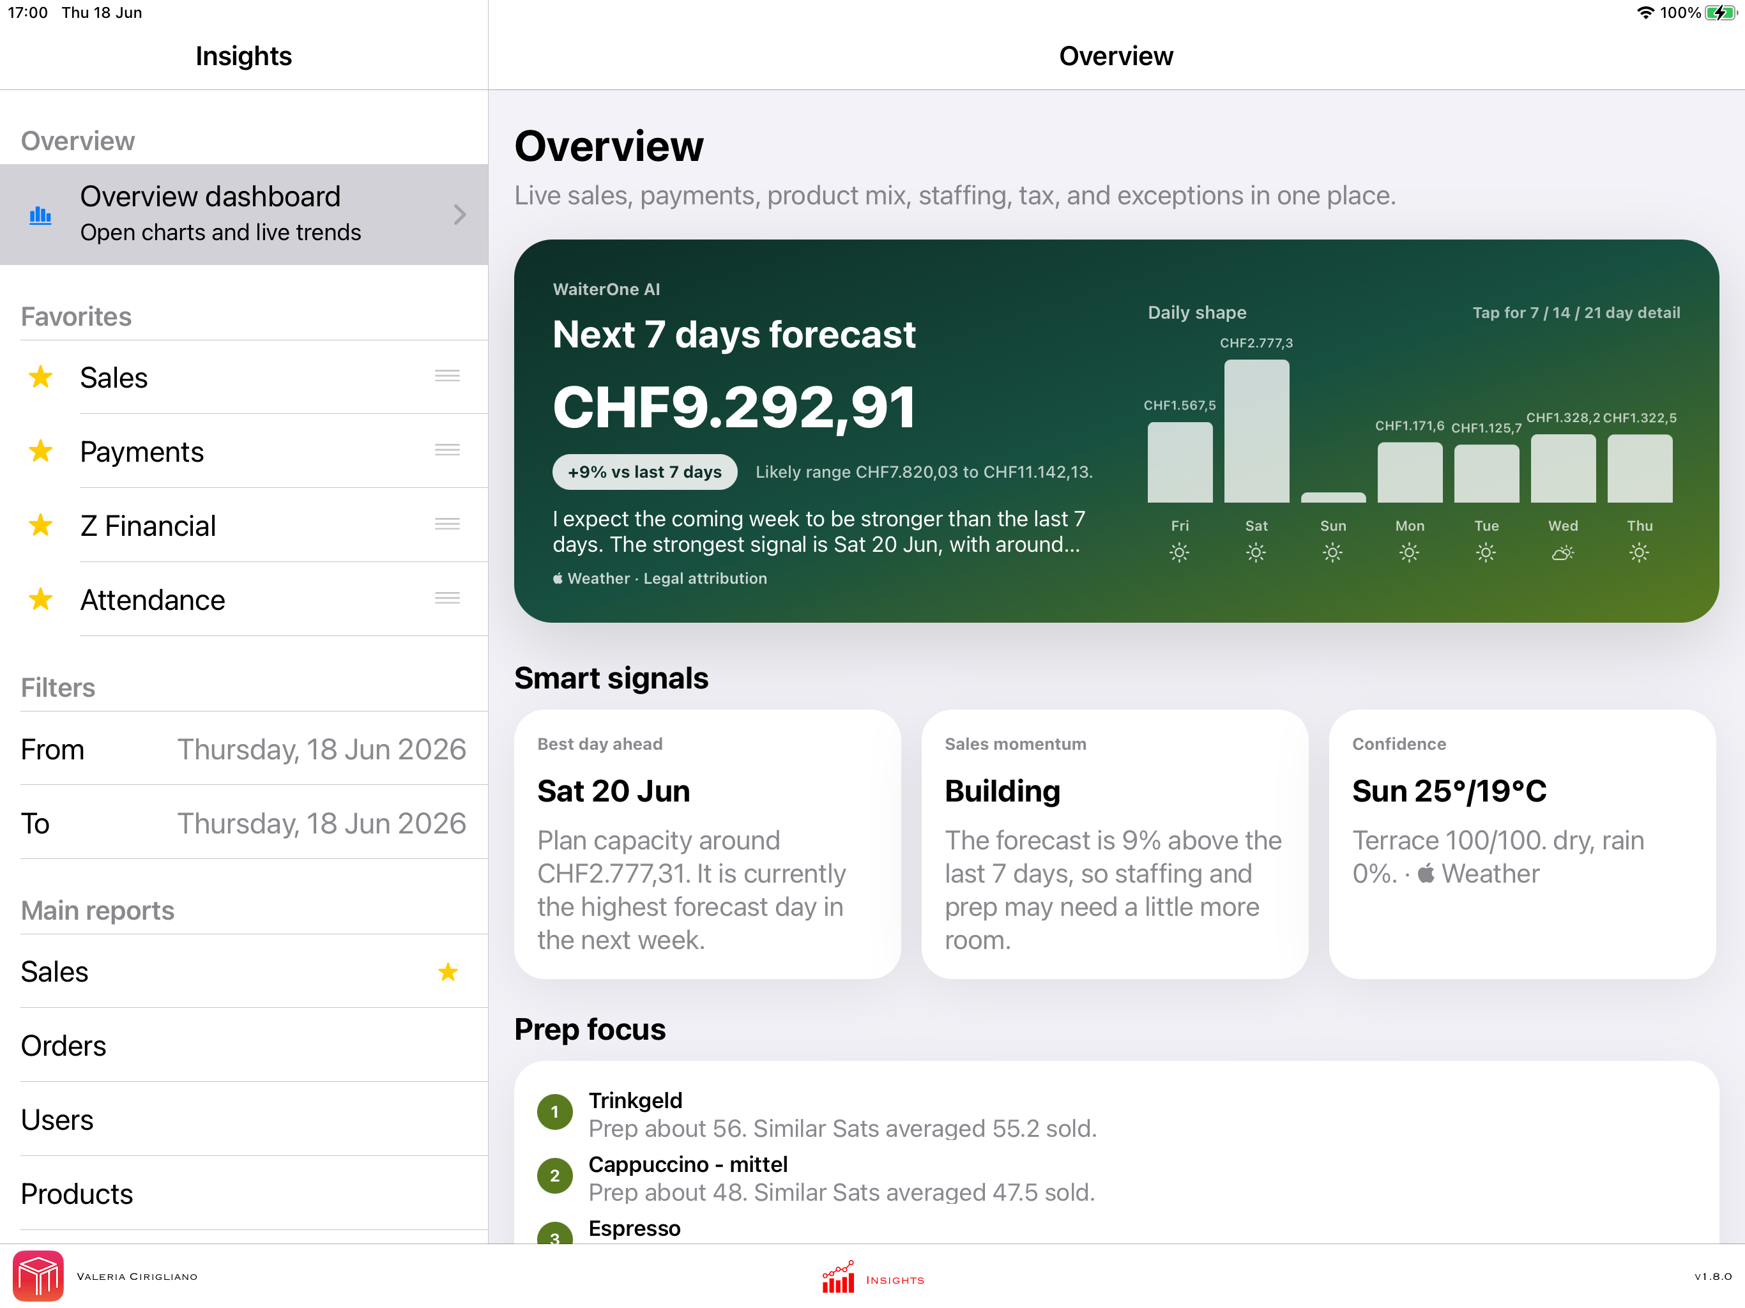Click the Apple Weather logo in forecast card
The image size is (1745, 1308).
558,578
